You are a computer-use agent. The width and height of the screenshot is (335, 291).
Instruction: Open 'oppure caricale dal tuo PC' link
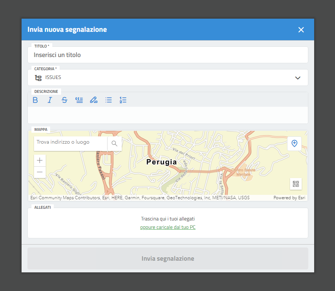pyautogui.click(x=168, y=227)
